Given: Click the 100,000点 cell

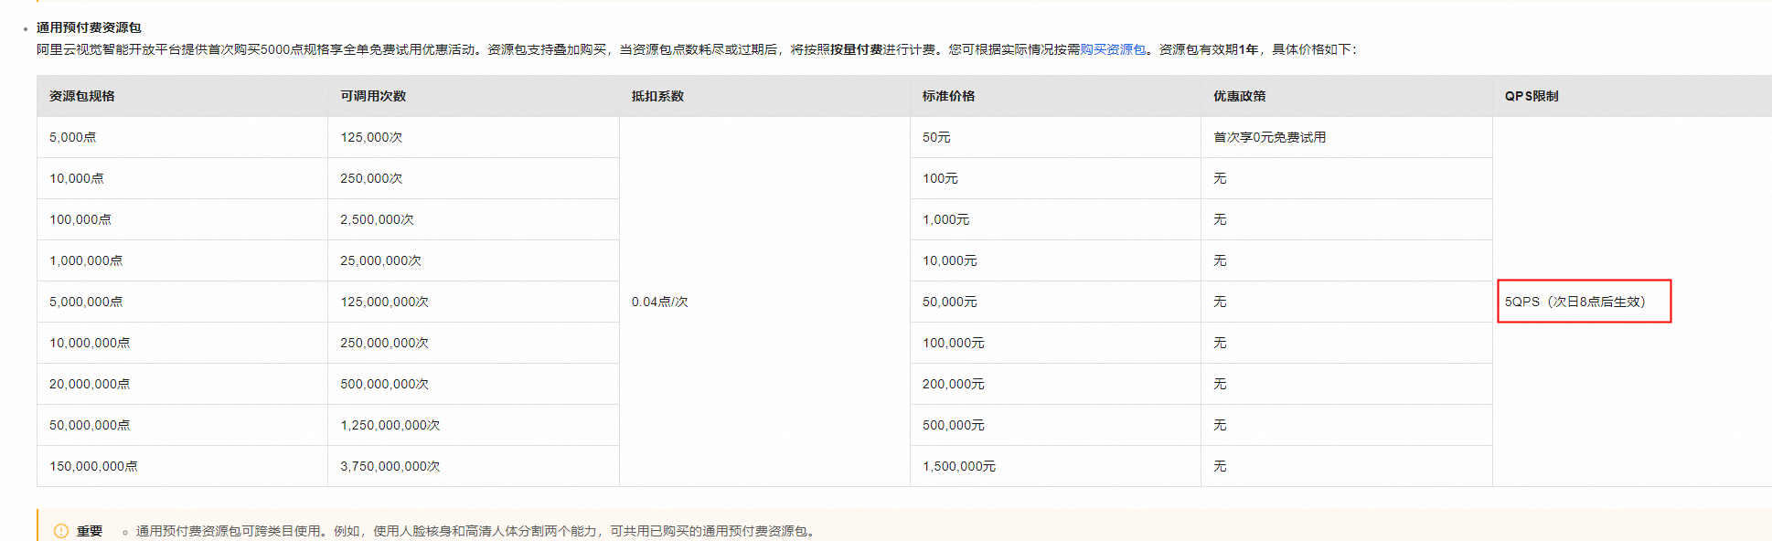Looking at the screenshot, I should 182,219.
